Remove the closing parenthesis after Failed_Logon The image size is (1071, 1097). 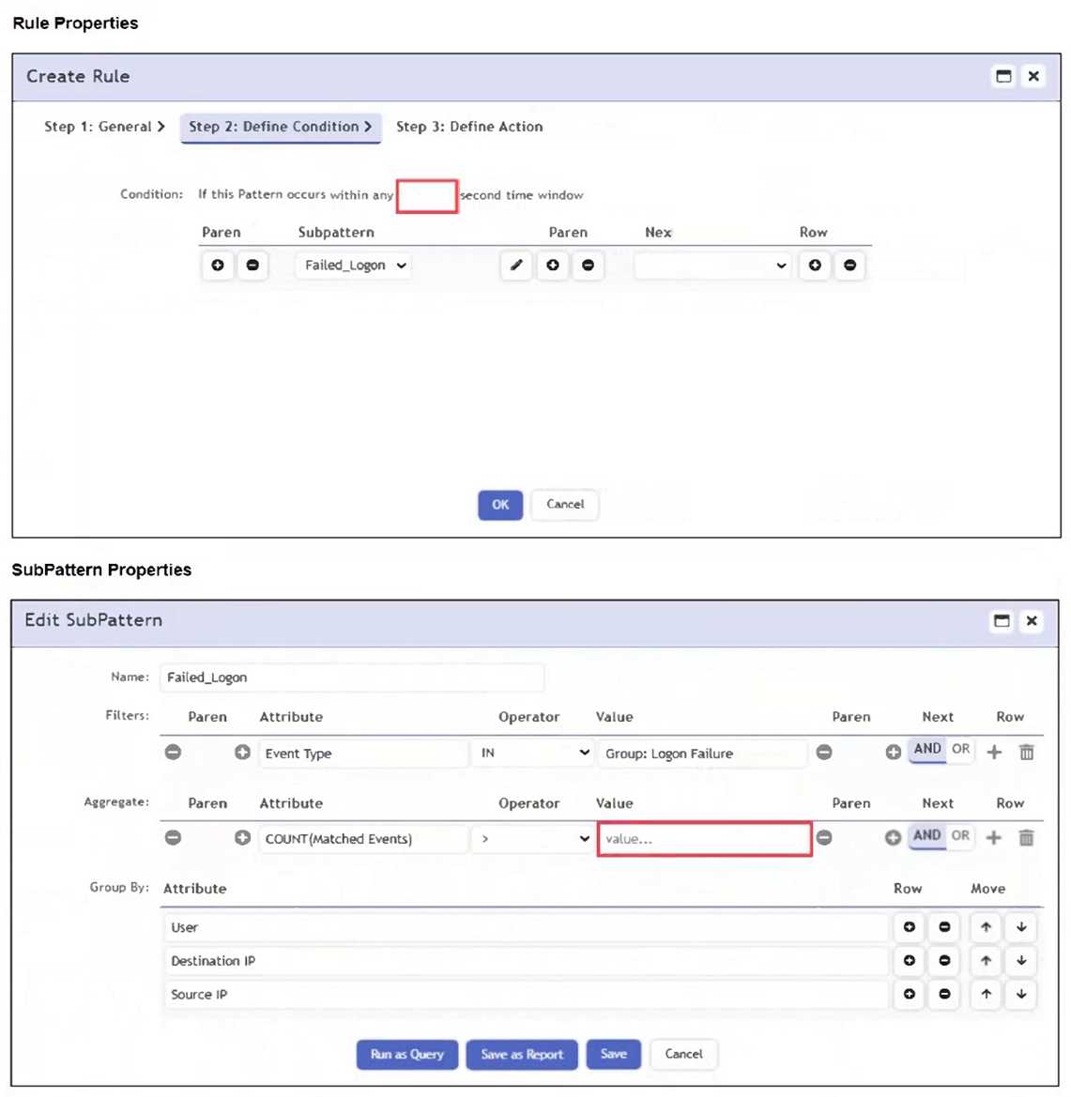[589, 266]
